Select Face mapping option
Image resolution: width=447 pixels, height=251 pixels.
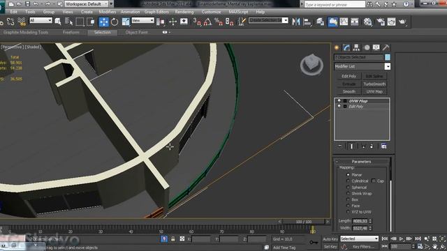(x=348, y=206)
